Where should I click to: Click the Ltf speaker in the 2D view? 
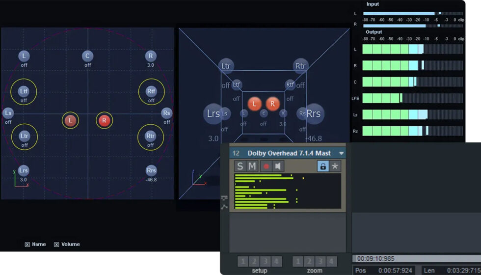pos(24,91)
